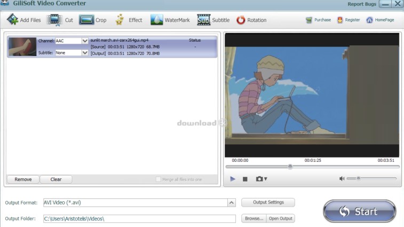Click the GiliSoft app logo icon
The image size is (404, 227).
[5, 3]
